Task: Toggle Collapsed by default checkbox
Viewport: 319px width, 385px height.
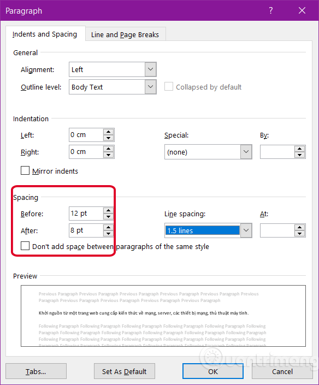Action: coord(169,86)
